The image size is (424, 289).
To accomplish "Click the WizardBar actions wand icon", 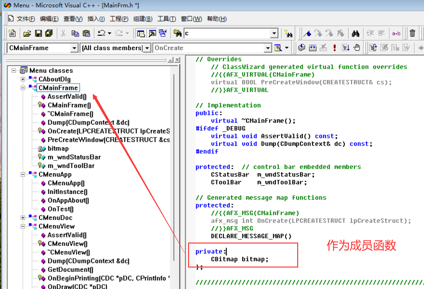I will point(278,48).
